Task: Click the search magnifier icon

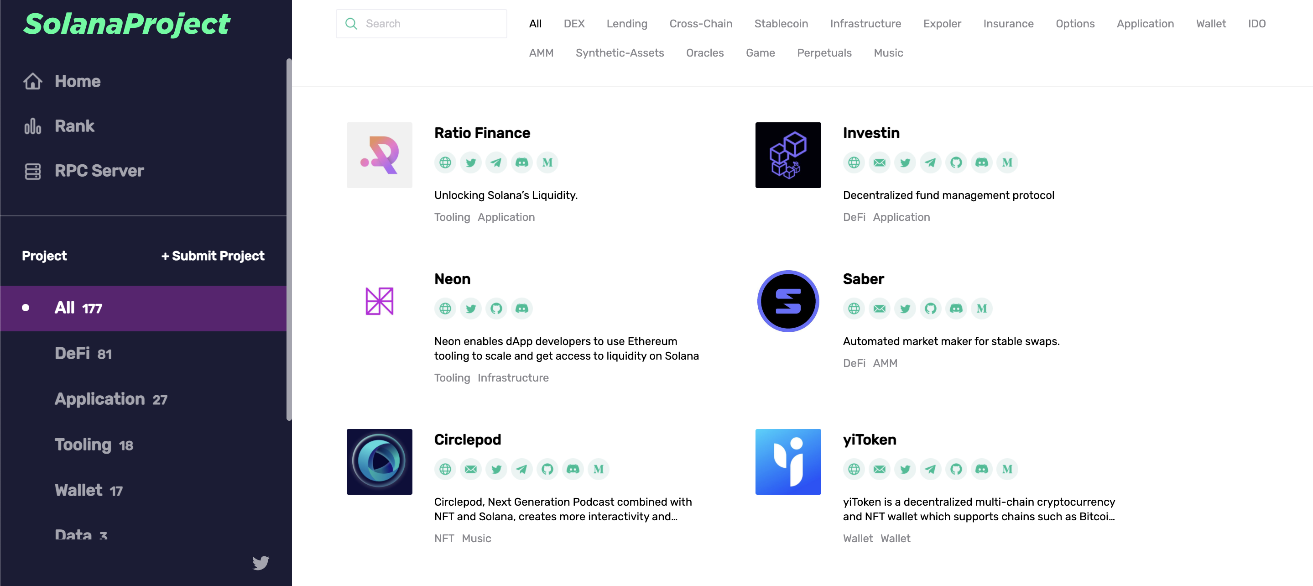Action: [351, 23]
